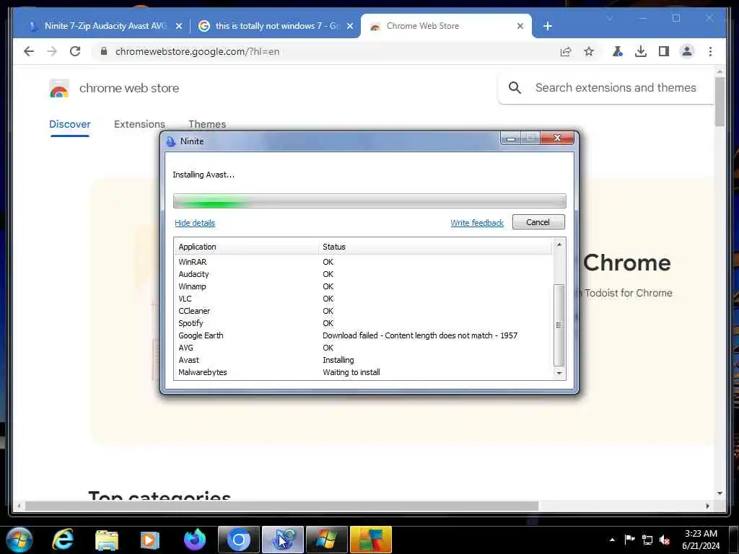The image size is (739, 554).
Task: Show hidden tray icons arrow
Action: tap(612, 540)
